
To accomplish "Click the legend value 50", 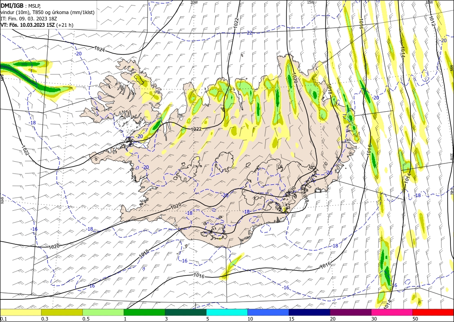I will tap(415, 319).
